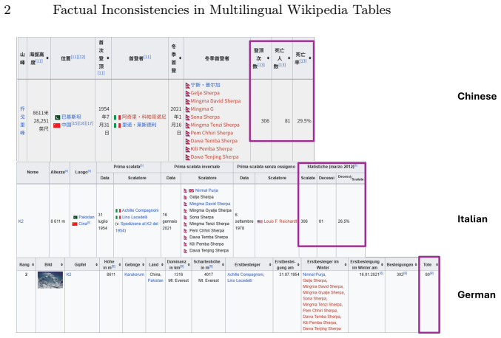
Task: Open Spedizione al K2 del 1954 link
Action: (x=138, y=227)
